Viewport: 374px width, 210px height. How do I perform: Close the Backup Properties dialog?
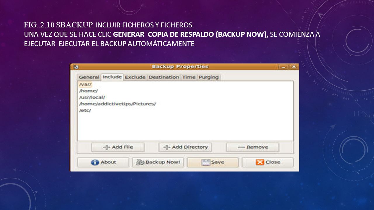pos(268,162)
